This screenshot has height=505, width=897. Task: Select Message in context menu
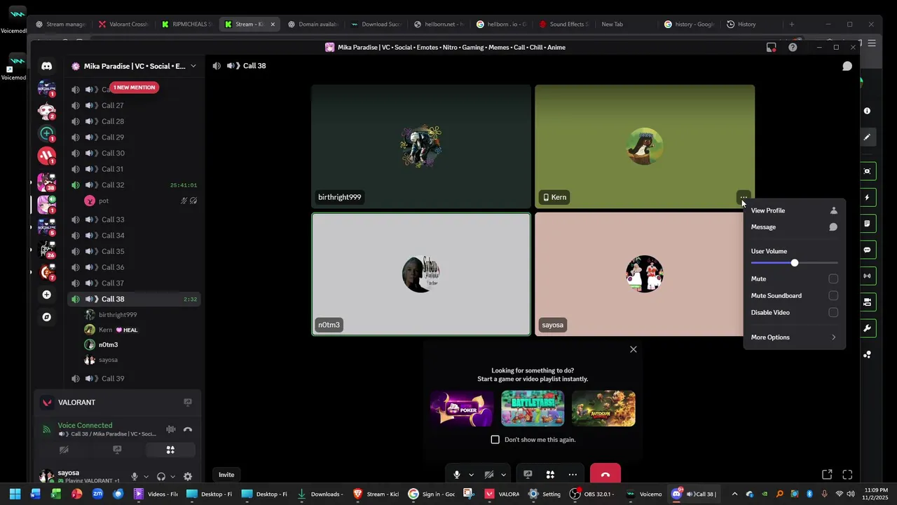click(x=795, y=227)
